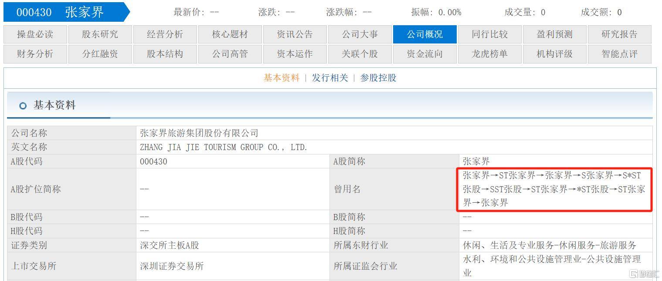Select the 公司高管 tab
Viewport: 662px width, 281px height.
pos(230,54)
